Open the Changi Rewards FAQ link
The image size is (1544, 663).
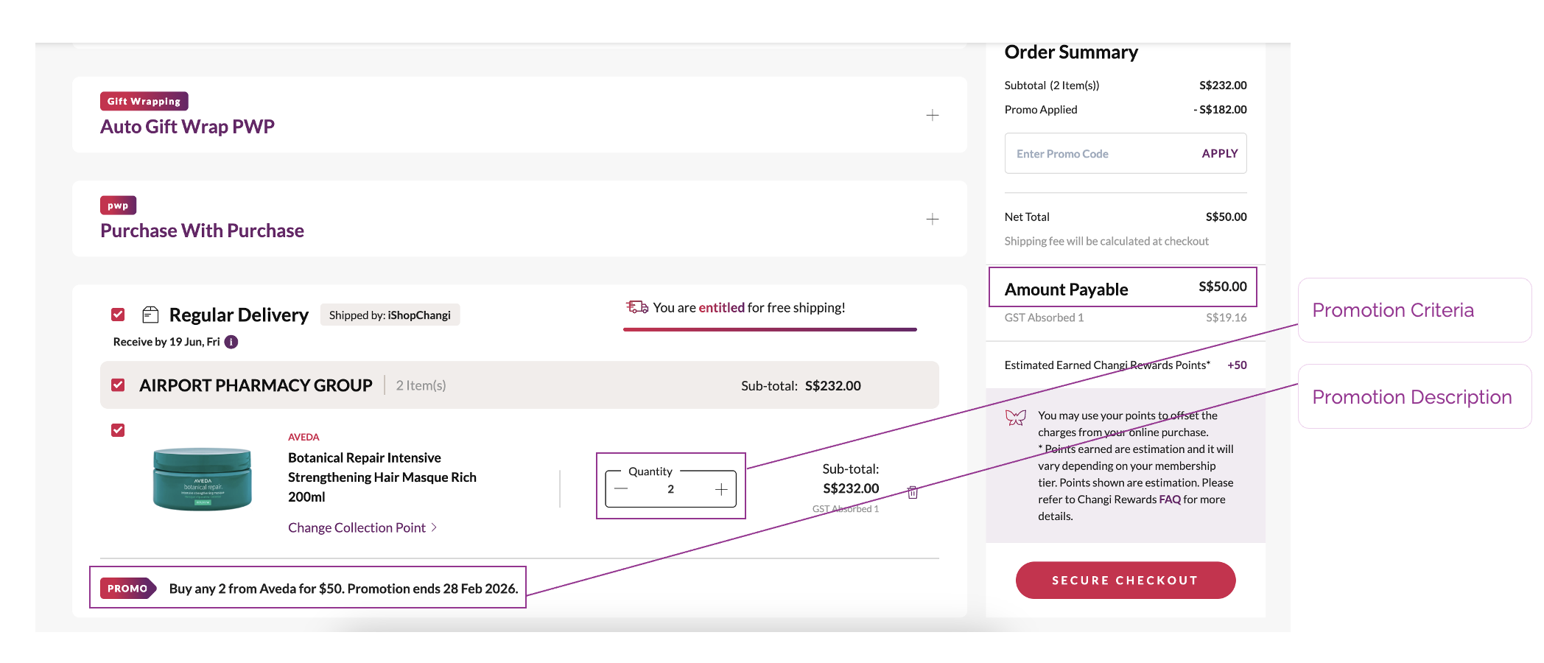[x=1170, y=499]
